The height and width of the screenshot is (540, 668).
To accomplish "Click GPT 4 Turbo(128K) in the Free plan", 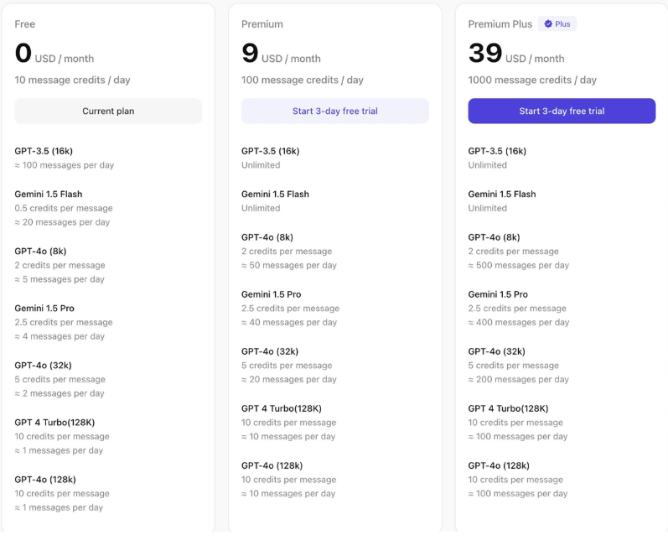I will coord(54,423).
